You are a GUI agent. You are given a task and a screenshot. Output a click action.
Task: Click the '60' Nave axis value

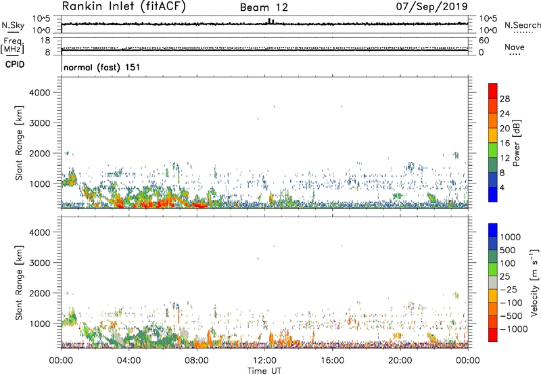click(484, 41)
